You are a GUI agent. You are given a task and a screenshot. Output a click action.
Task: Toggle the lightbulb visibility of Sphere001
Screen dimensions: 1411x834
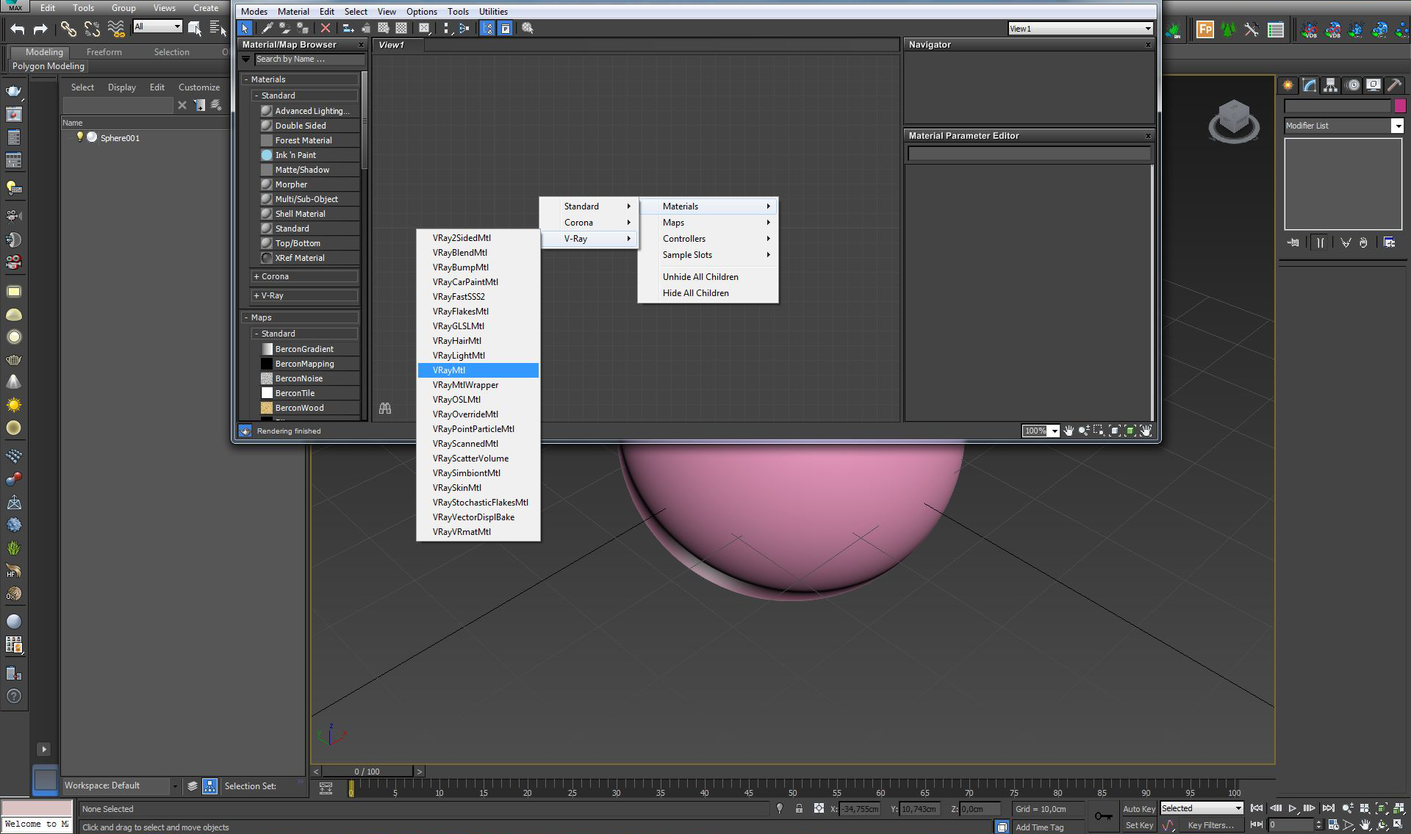point(79,137)
